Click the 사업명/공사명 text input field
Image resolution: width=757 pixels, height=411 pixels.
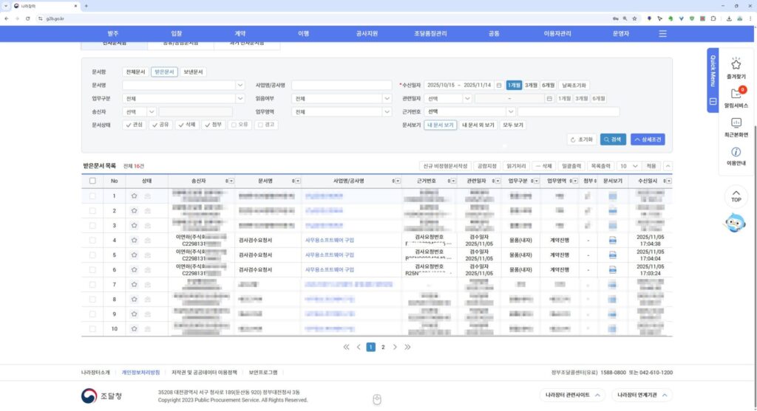[342, 85]
